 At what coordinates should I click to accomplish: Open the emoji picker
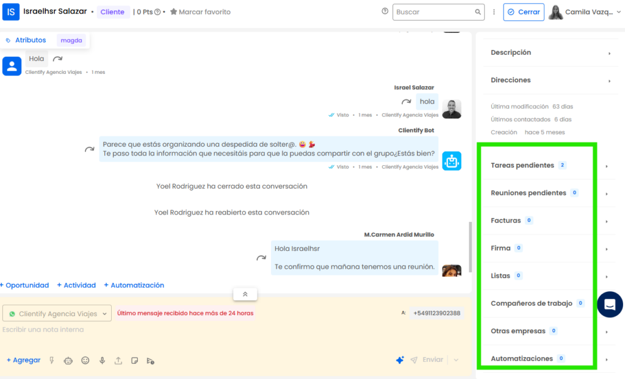85,360
